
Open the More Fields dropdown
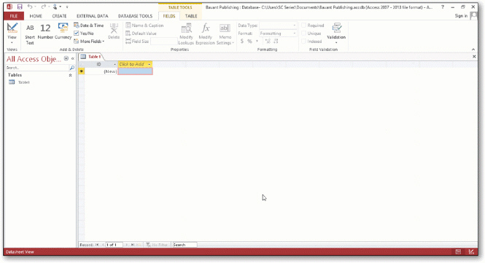[x=89, y=42]
